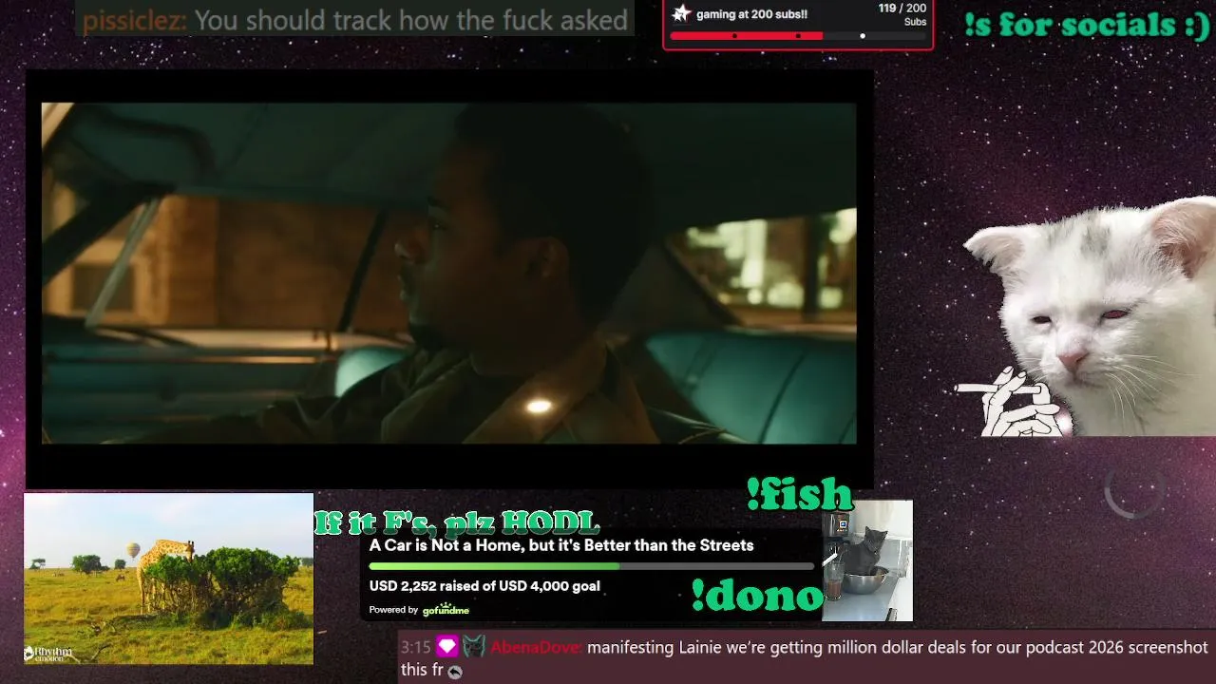Click the username 'AbenaDove' in chat
The width and height of the screenshot is (1216, 684).
[x=536, y=648]
